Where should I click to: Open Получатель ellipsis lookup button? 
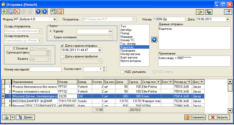[134, 19]
